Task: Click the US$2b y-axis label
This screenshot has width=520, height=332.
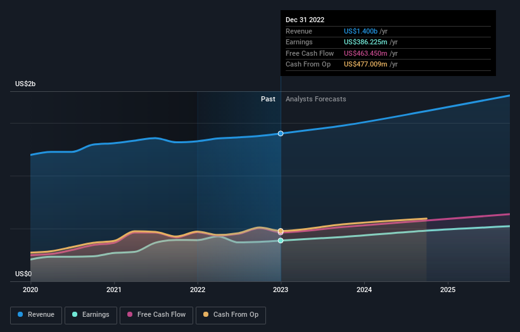Action: click(25, 84)
